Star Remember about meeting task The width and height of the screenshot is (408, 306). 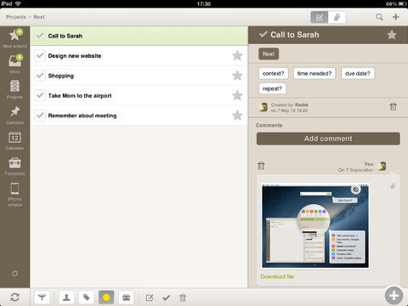[237, 116]
